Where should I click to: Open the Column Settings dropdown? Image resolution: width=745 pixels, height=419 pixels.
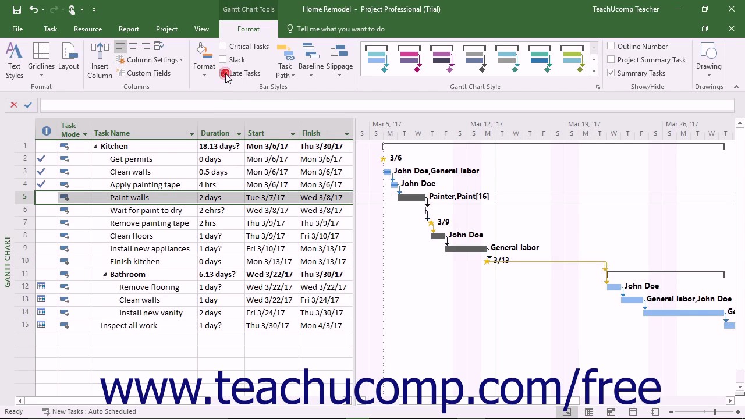click(150, 60)
